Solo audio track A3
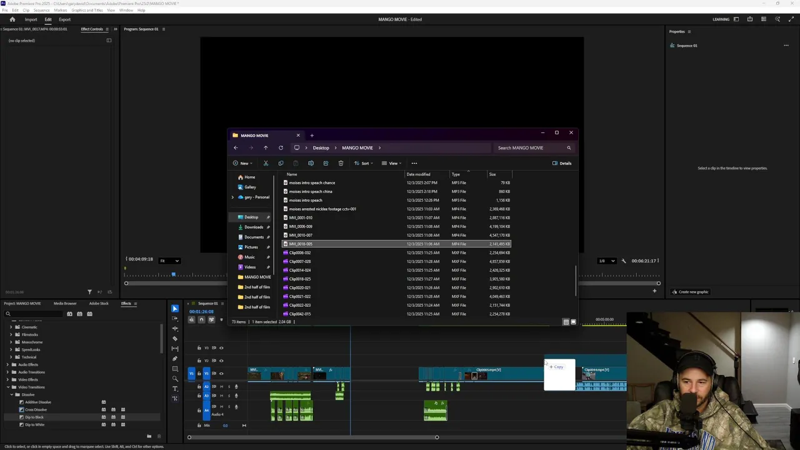The image size is (800, 450). pos(229,396)
